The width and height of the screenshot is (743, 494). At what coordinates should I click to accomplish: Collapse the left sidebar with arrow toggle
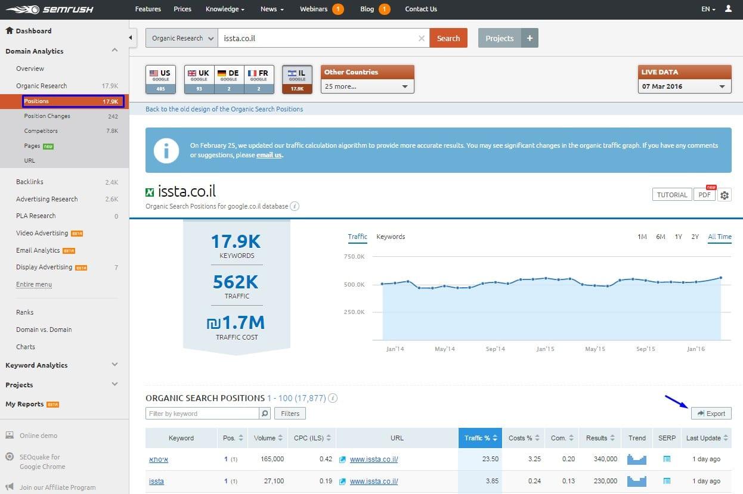point(131,38)
